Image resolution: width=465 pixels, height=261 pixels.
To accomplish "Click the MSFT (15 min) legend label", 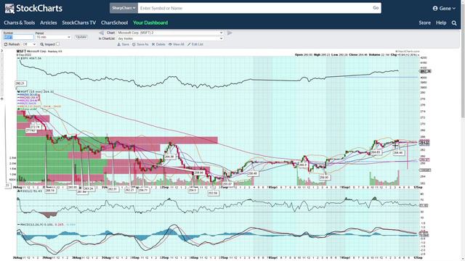I will (36, 92).
